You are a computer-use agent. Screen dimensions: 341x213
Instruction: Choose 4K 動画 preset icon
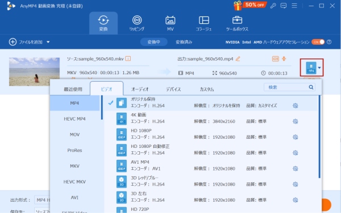(x=122, y=119)
